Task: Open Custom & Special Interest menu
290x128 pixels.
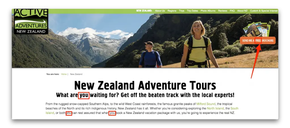Action: [264, 11]
